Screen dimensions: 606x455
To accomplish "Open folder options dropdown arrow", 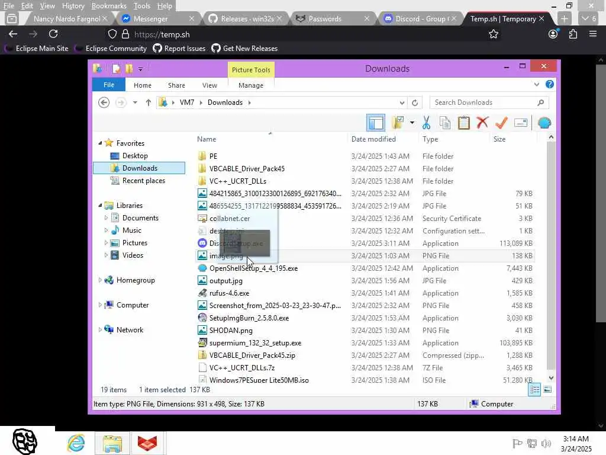I will click(412, 123).
